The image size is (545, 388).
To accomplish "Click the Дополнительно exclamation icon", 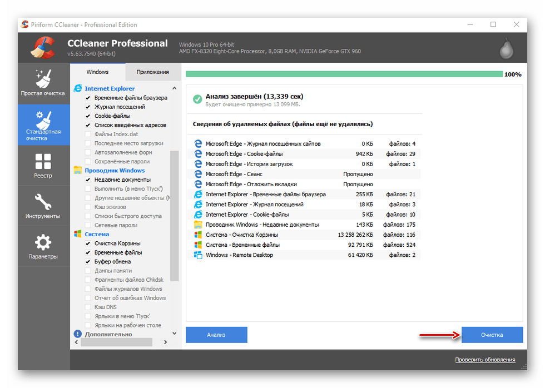I will [77, 334].
